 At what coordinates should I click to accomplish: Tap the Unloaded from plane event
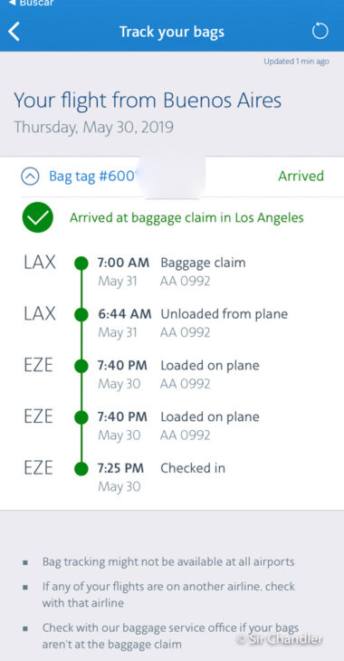pos(224,314)
